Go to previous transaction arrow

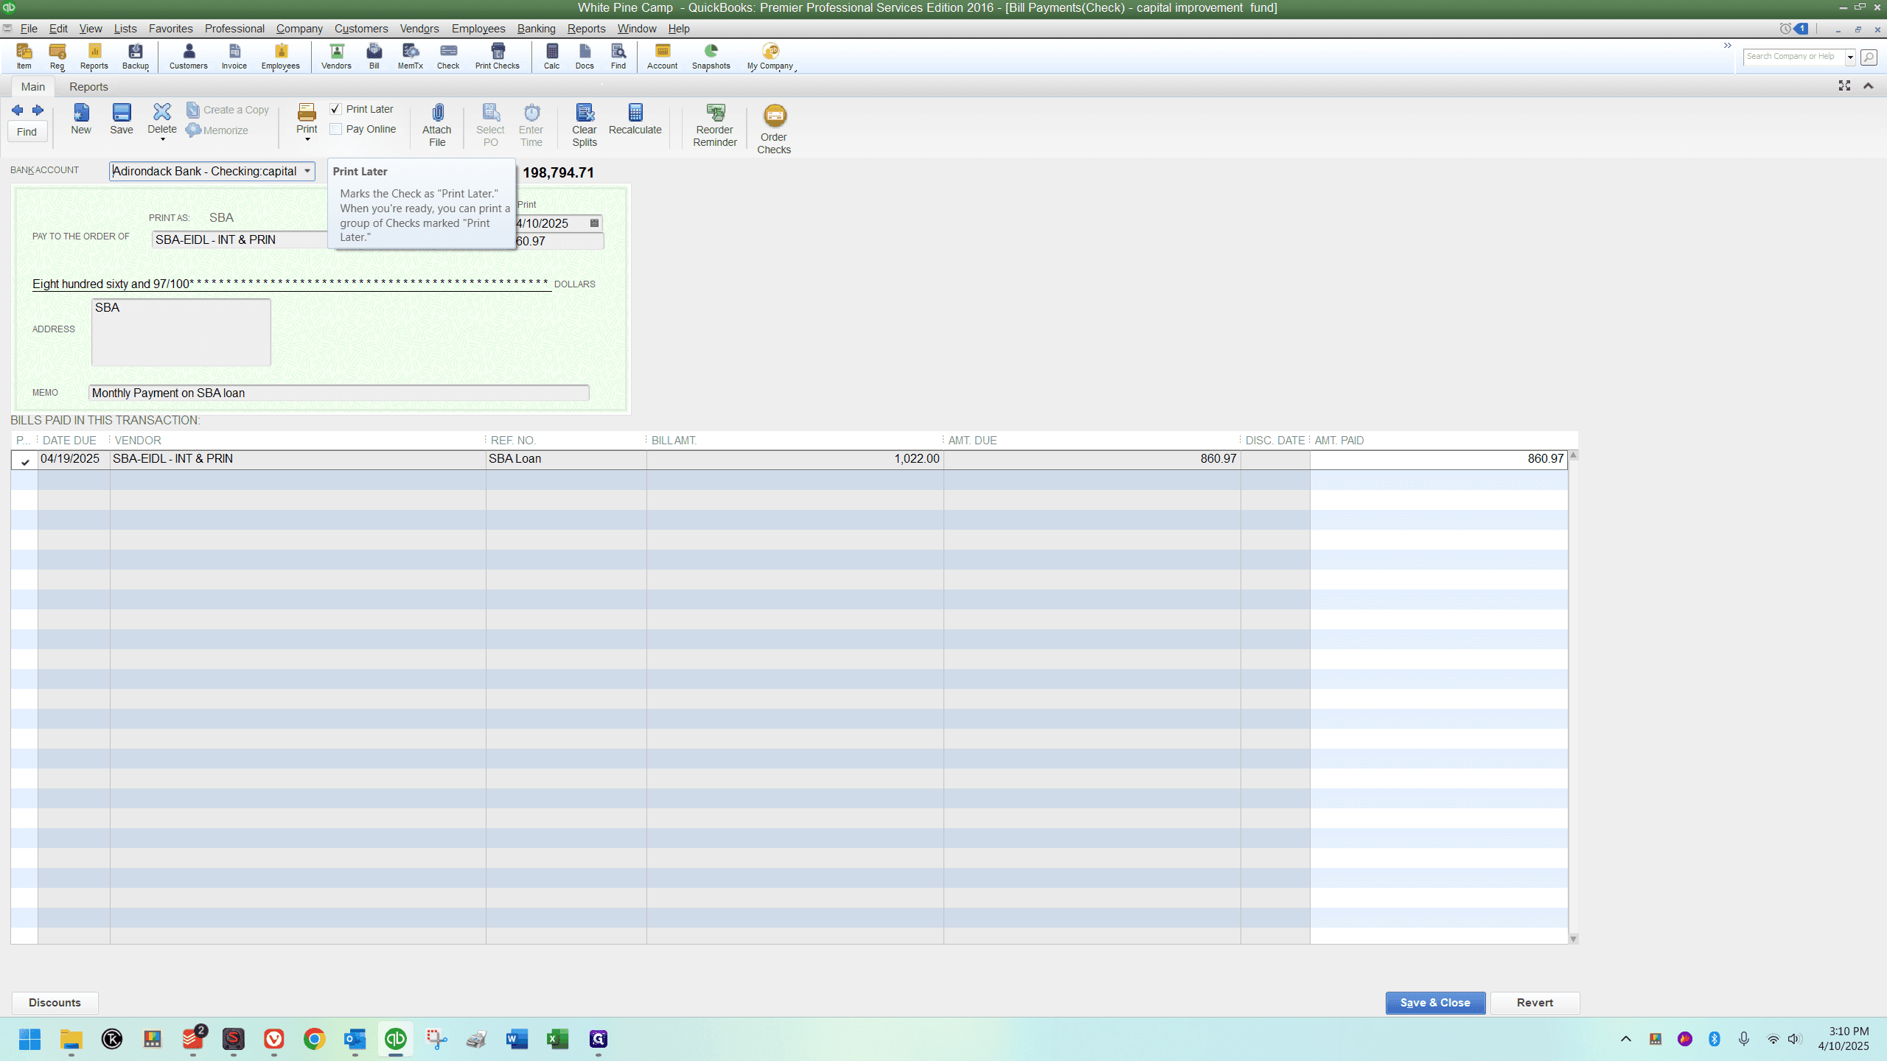click(x=18, y=111)
